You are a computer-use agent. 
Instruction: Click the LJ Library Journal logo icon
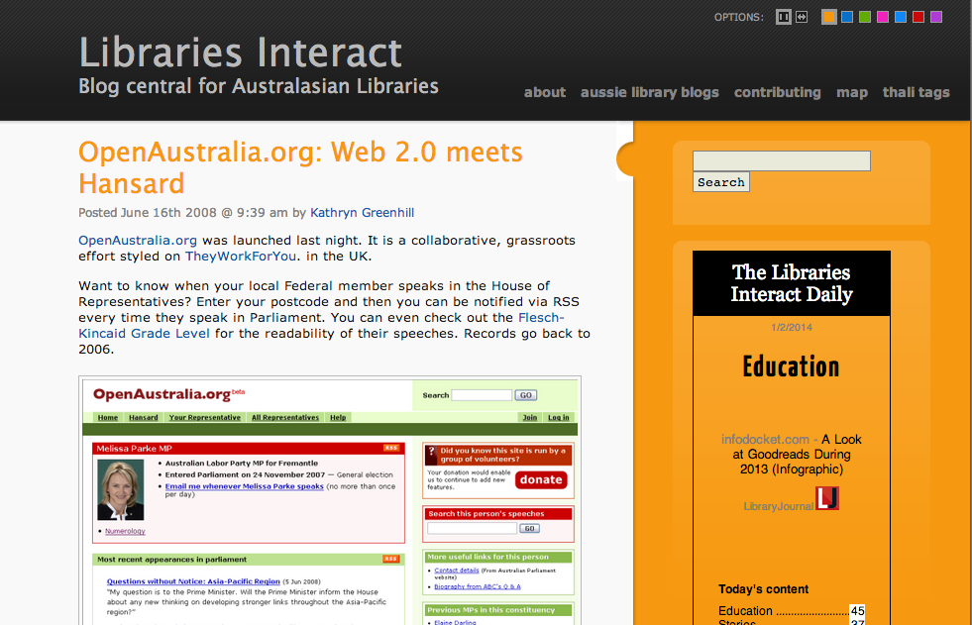pyautogui.click(x=827, y=498)
